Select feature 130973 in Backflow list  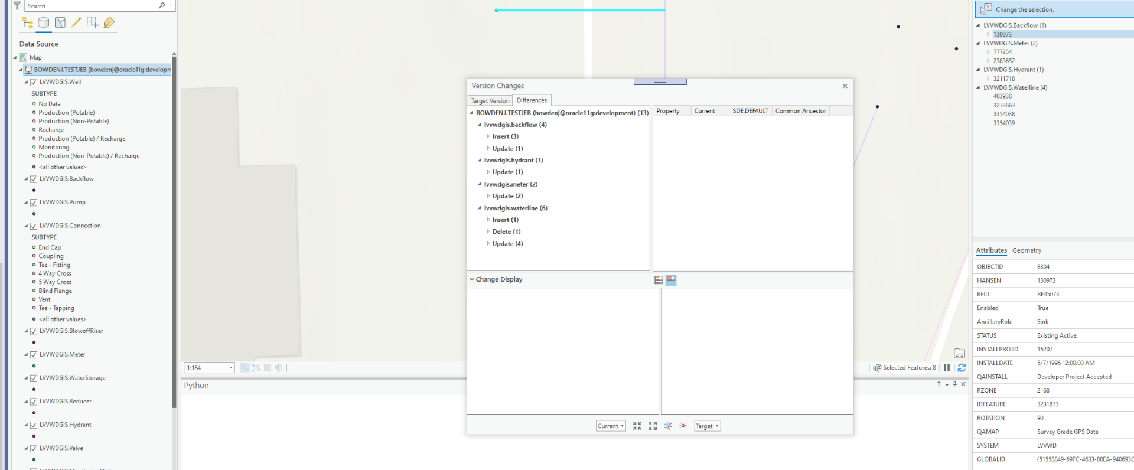(1002, 34)
